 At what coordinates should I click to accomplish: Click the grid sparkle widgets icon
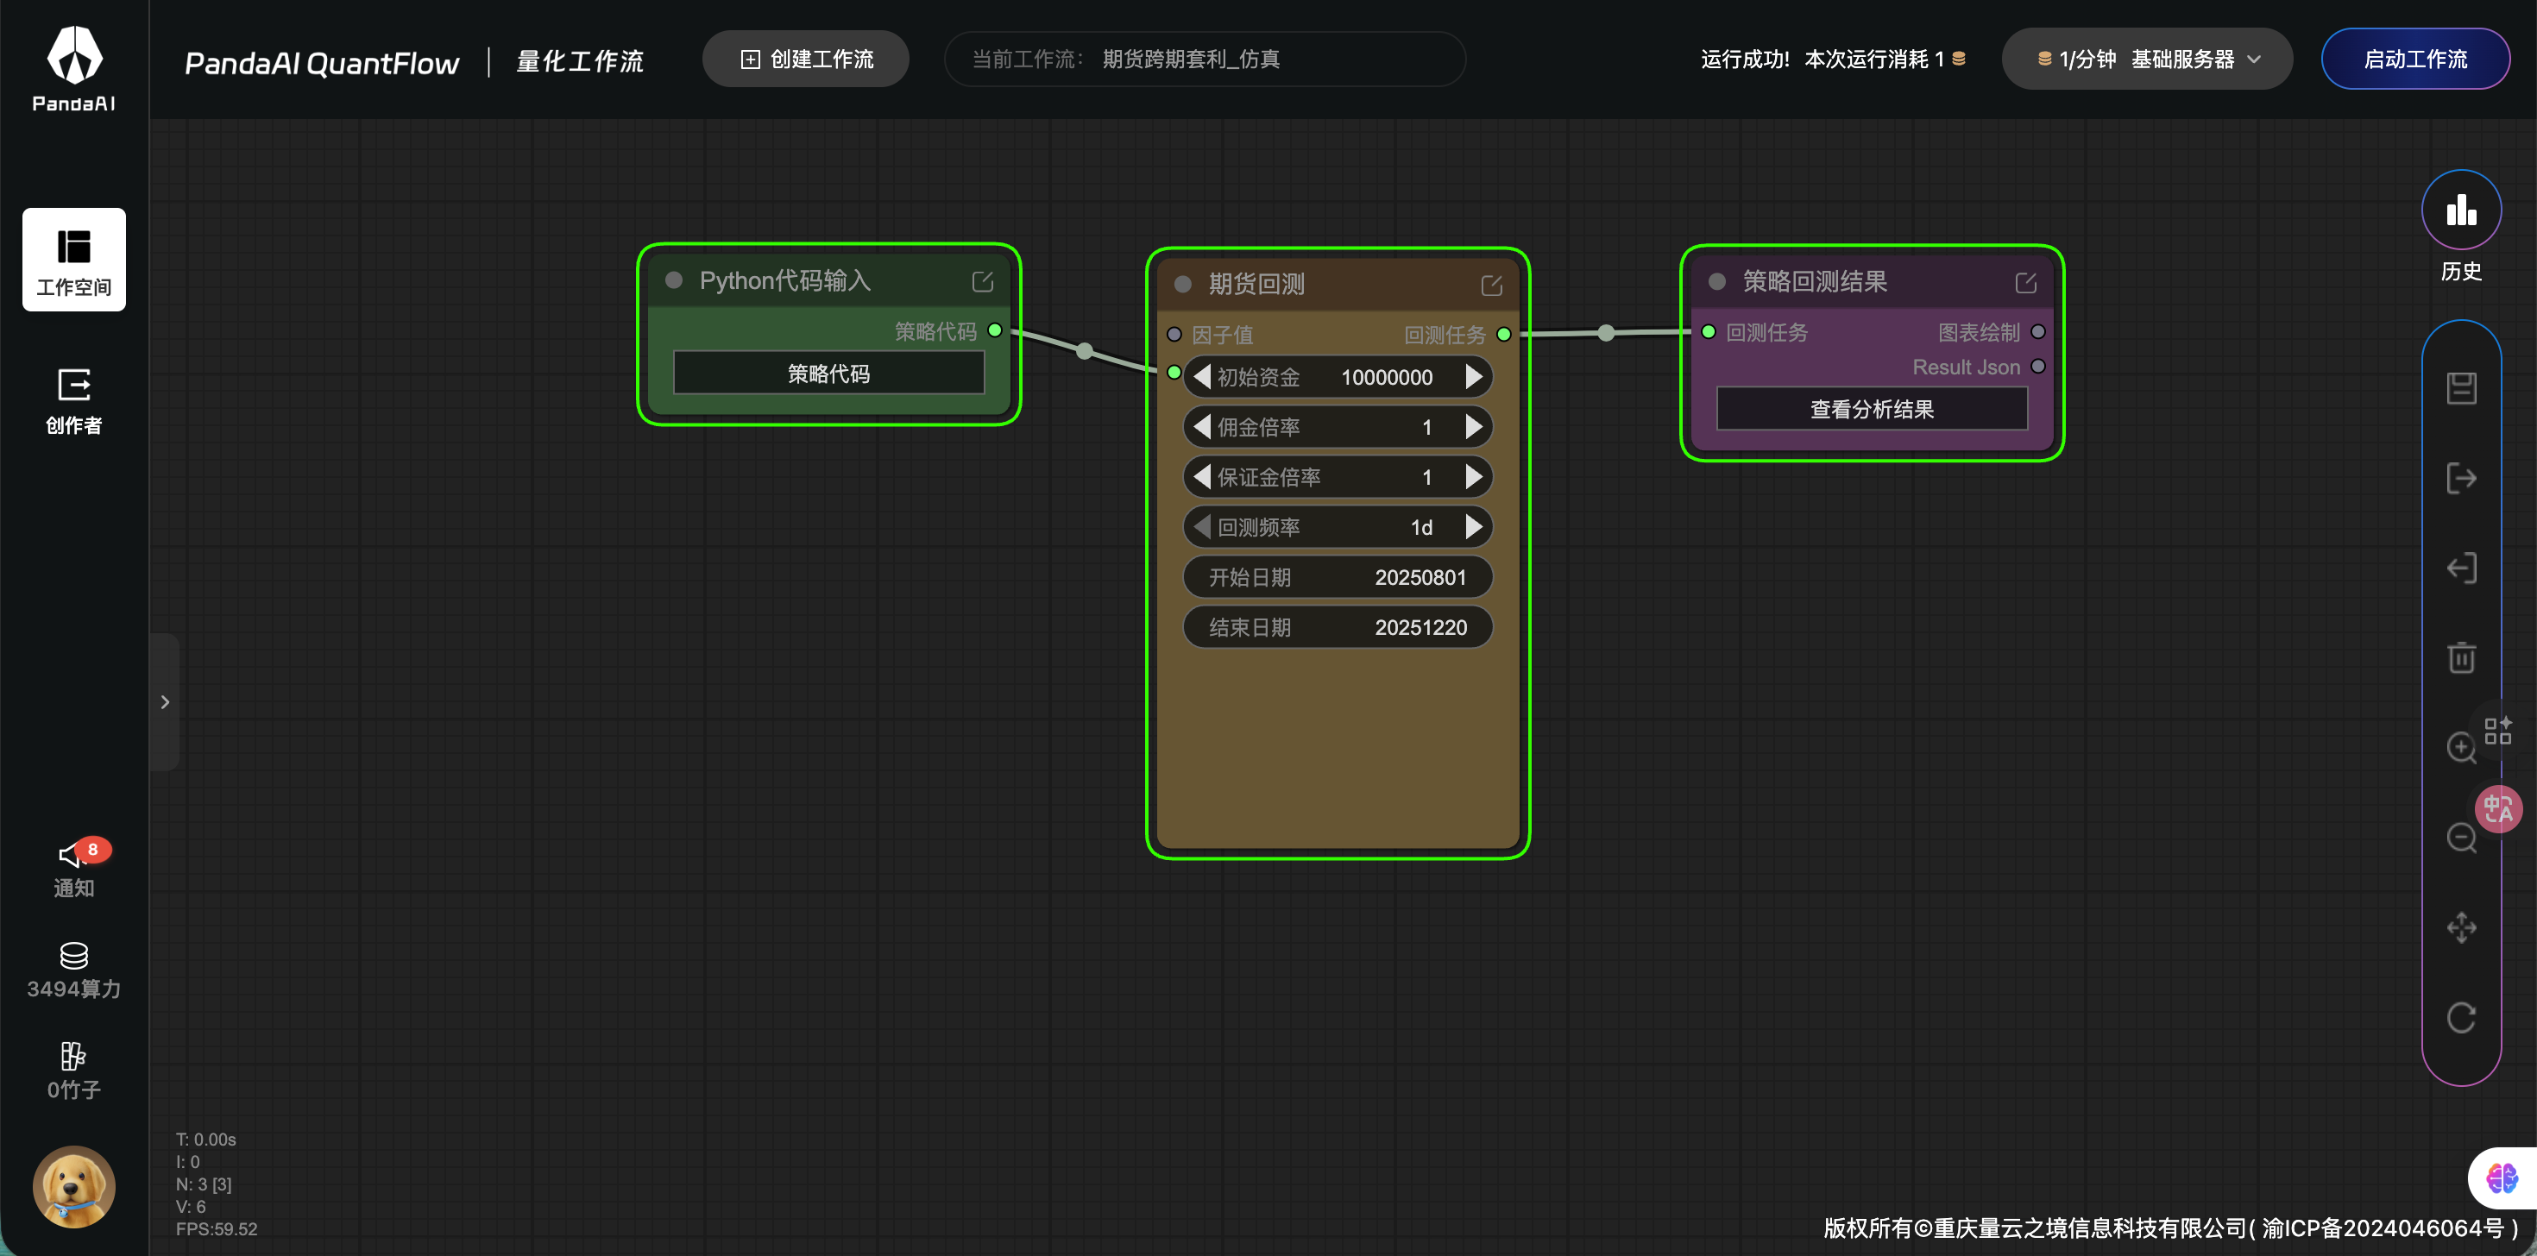(2497, 731)
